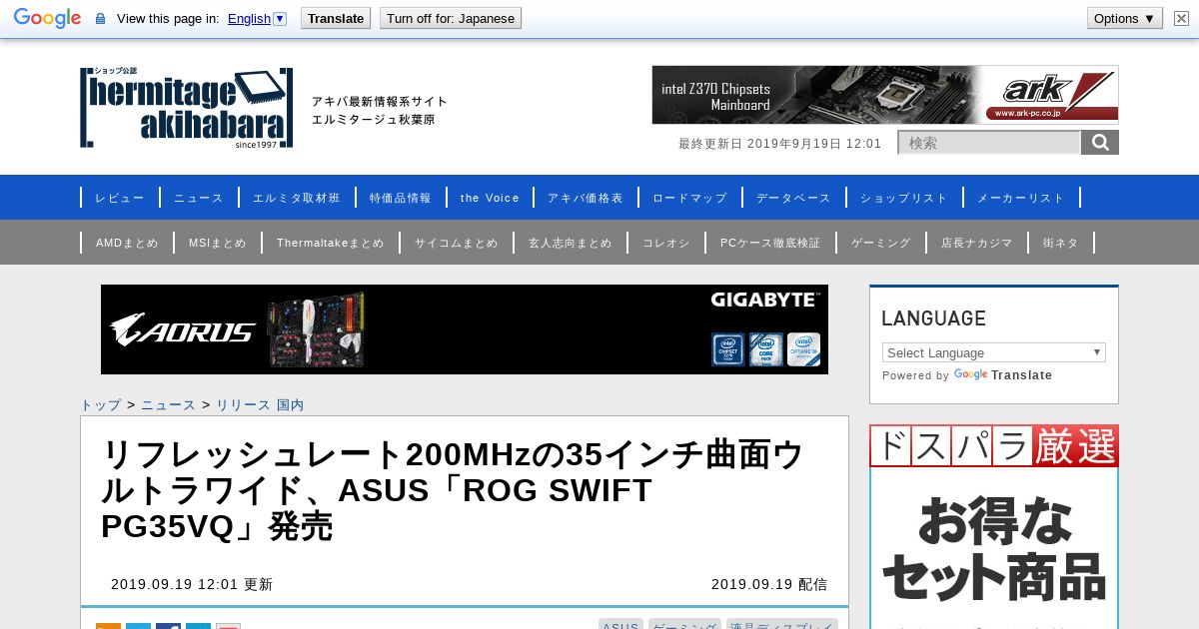Open the ニュース menu item

point(199,198)
